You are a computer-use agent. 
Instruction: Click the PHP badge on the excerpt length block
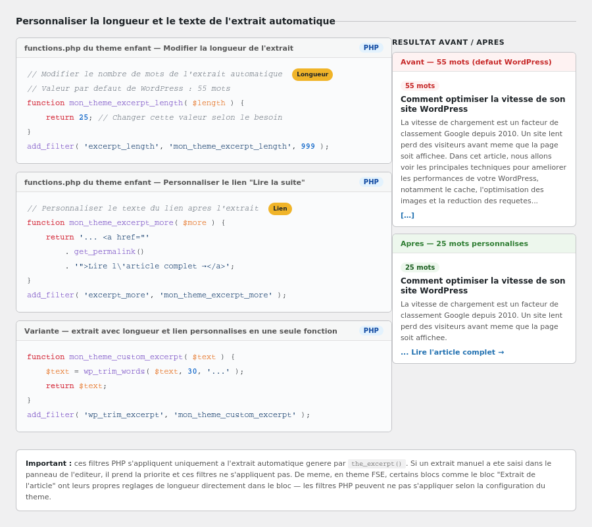tap(371, 47)
